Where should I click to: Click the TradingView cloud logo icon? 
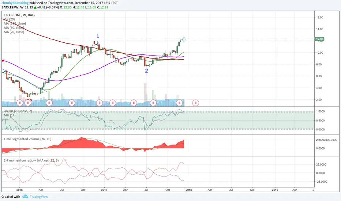click(x=25, y=197)
